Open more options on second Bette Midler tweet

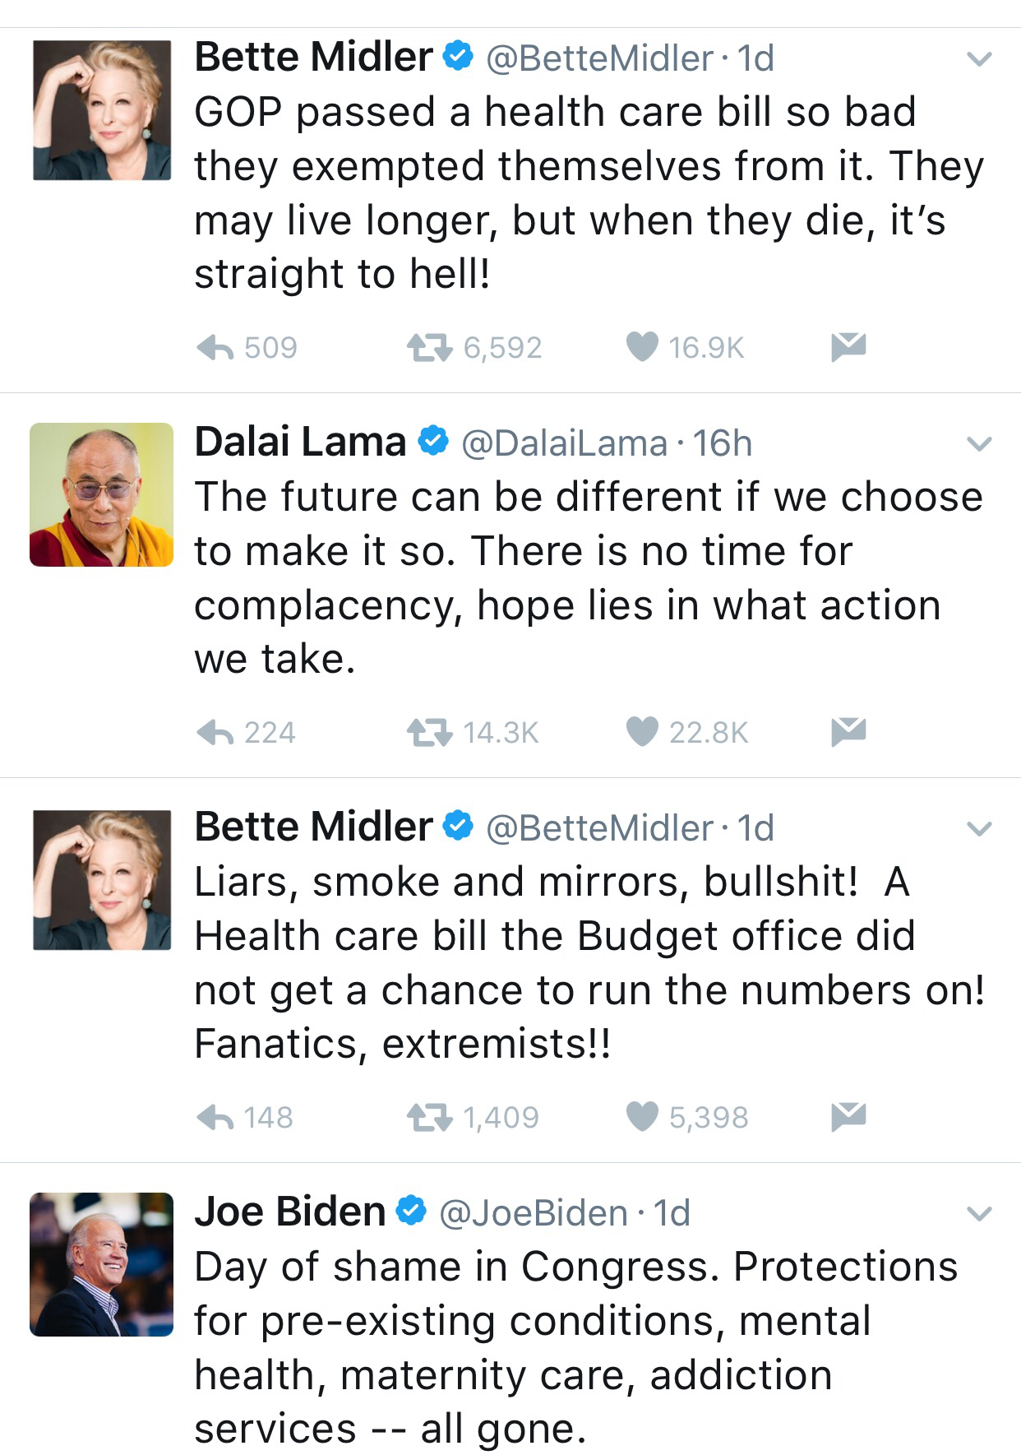(x=979, y=829)
